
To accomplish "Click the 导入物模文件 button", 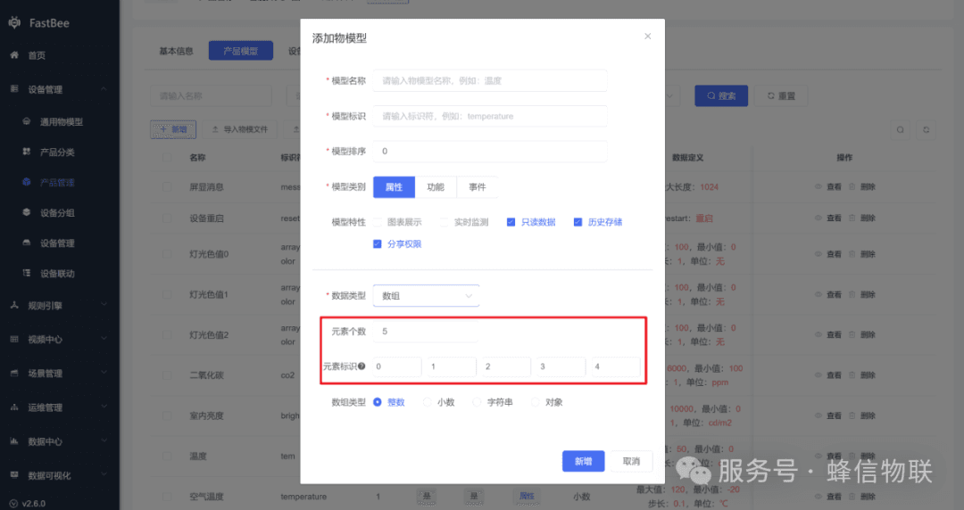I will point(240,129).
